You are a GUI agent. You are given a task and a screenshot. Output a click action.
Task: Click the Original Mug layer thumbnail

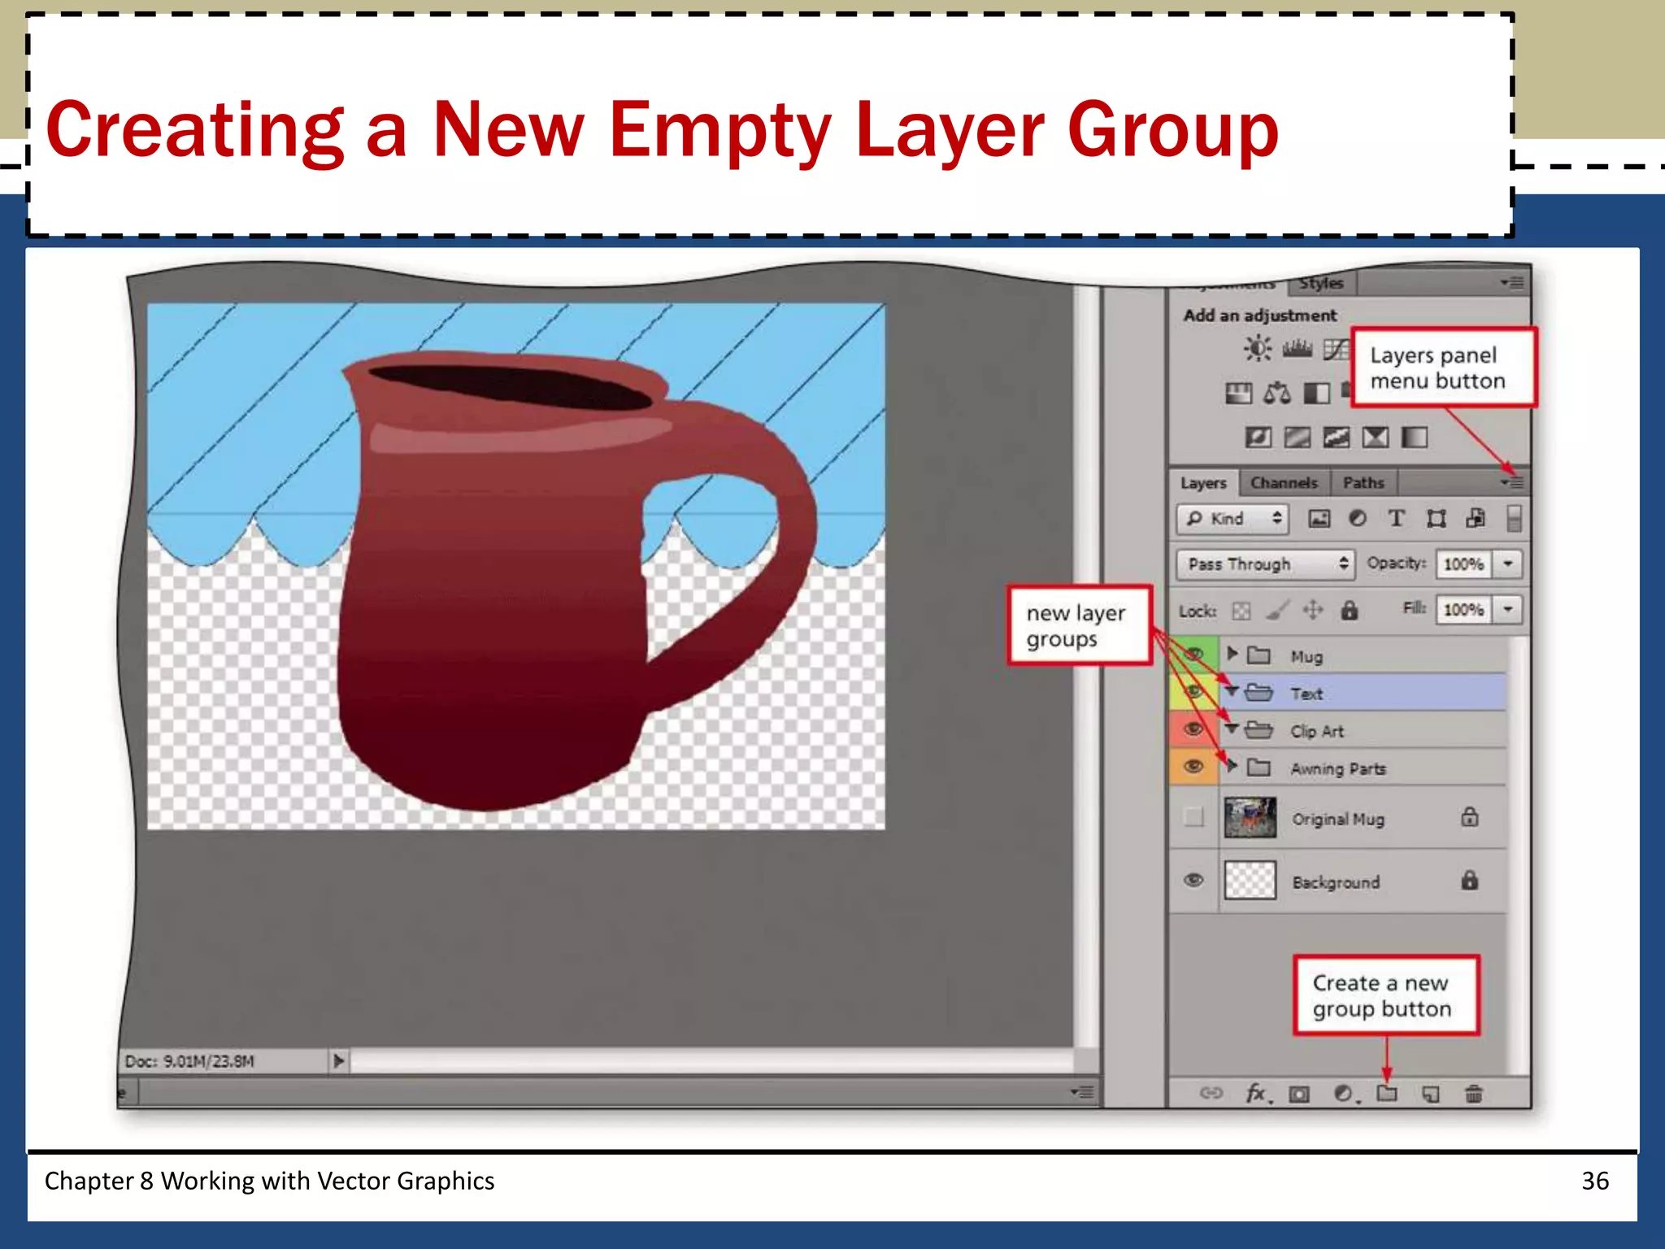tap(1250, 817)
